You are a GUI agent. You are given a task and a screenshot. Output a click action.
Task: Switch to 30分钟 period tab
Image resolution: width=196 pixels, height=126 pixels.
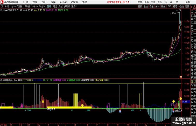[34, 6]
